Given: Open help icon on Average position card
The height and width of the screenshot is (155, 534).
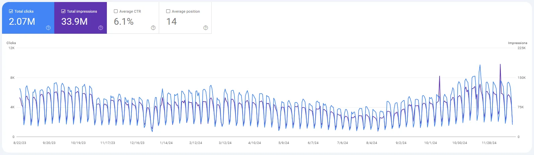Looking at the screenshot, I should point(206,28).
